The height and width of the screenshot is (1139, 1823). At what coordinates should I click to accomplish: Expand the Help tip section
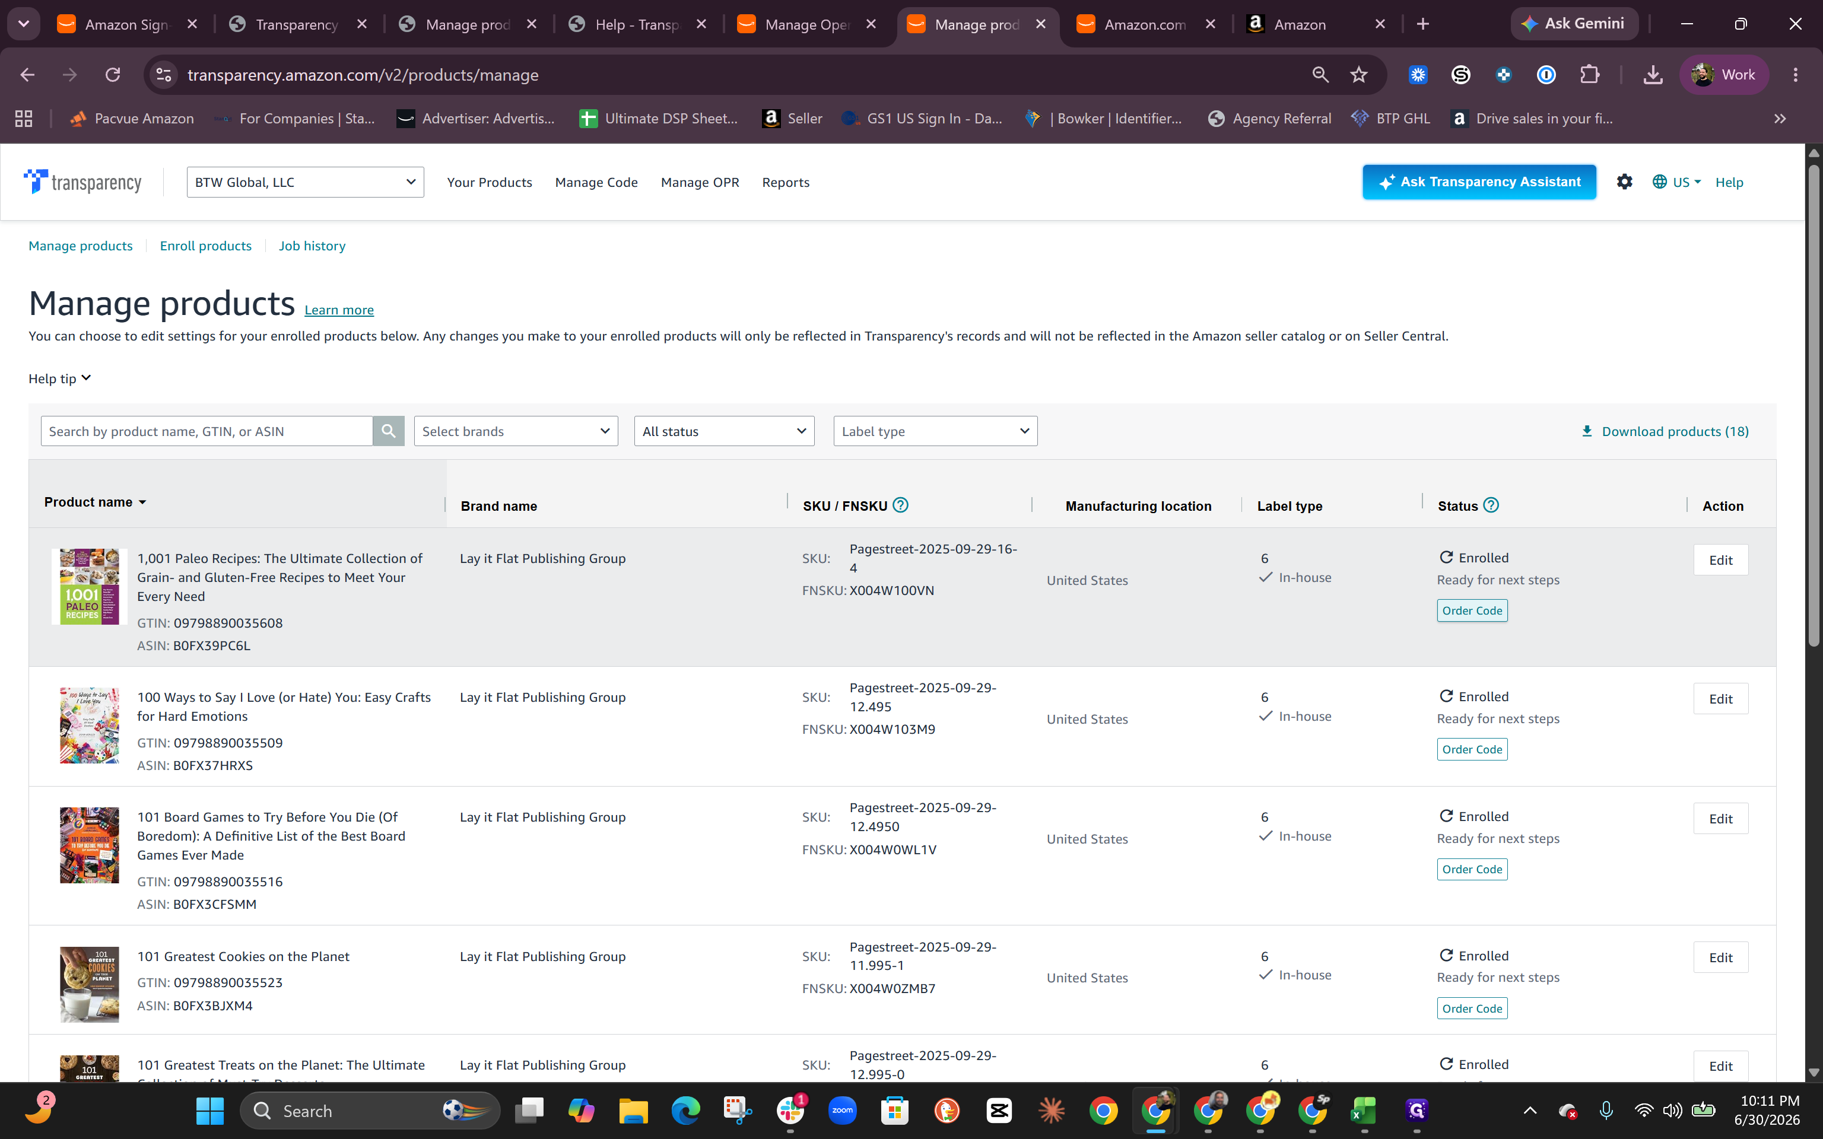click(59, 378)
